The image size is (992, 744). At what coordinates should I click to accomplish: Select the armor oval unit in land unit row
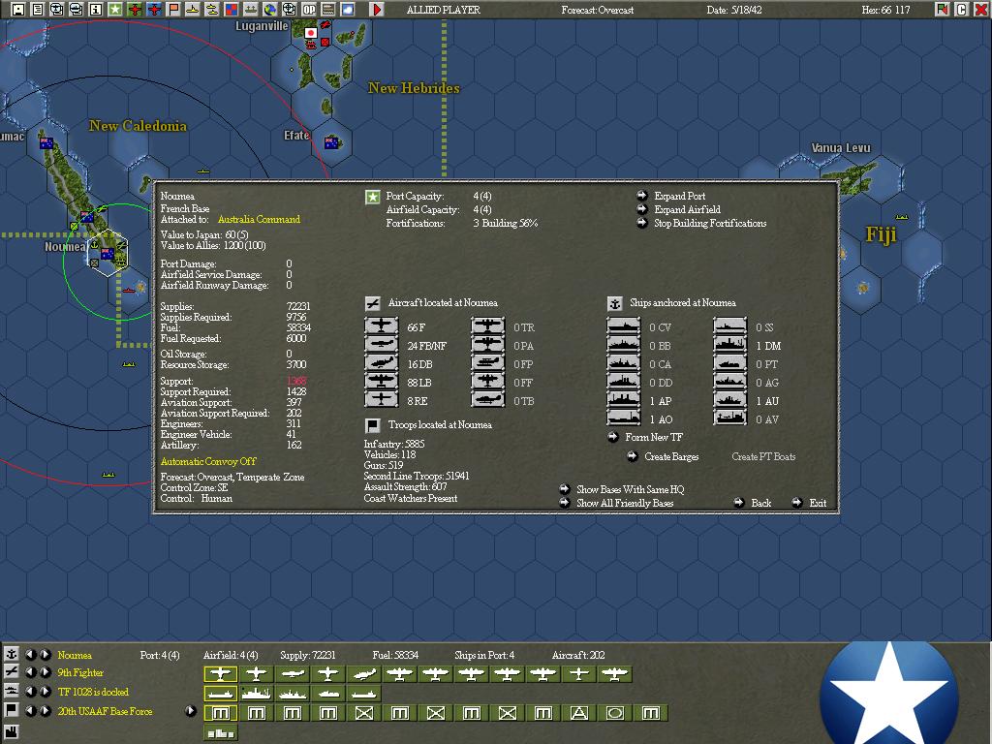click(615, 713)
